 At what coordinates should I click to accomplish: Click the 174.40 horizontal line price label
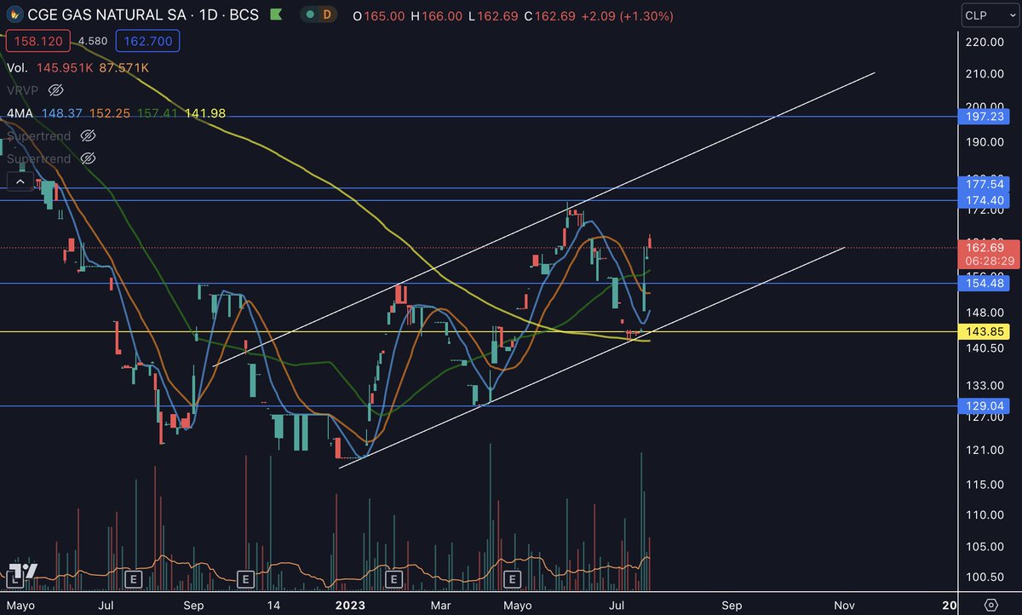(985, 200)
